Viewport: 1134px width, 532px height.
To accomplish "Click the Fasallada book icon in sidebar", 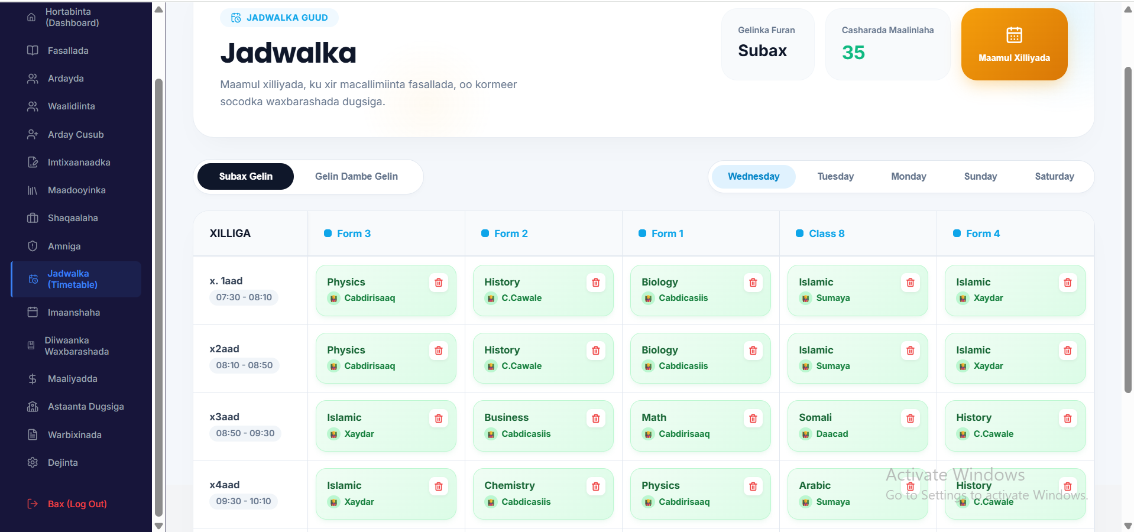I will pos(33,50).
